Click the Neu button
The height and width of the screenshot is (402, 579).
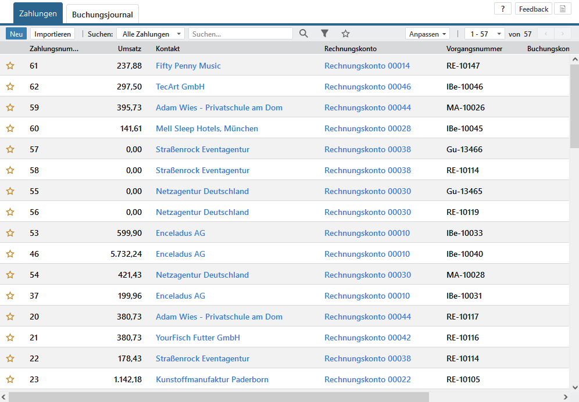point(16,34)
